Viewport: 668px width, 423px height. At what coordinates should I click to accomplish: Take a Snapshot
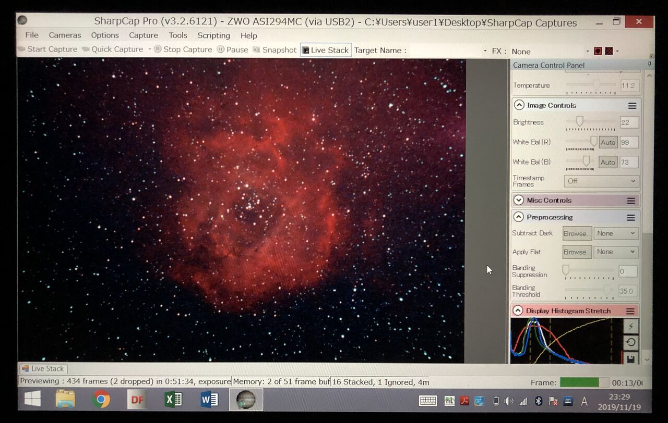tap(275, 50)
